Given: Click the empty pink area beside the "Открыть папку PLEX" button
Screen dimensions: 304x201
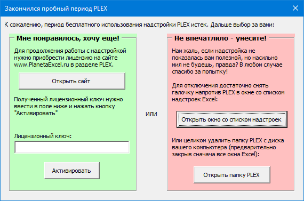Looking at the screenshot, I should pos(282,175).
